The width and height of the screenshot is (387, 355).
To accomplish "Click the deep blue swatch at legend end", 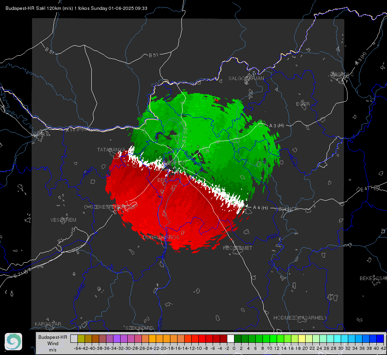I will pyautogui.click(x=380, y=338).
